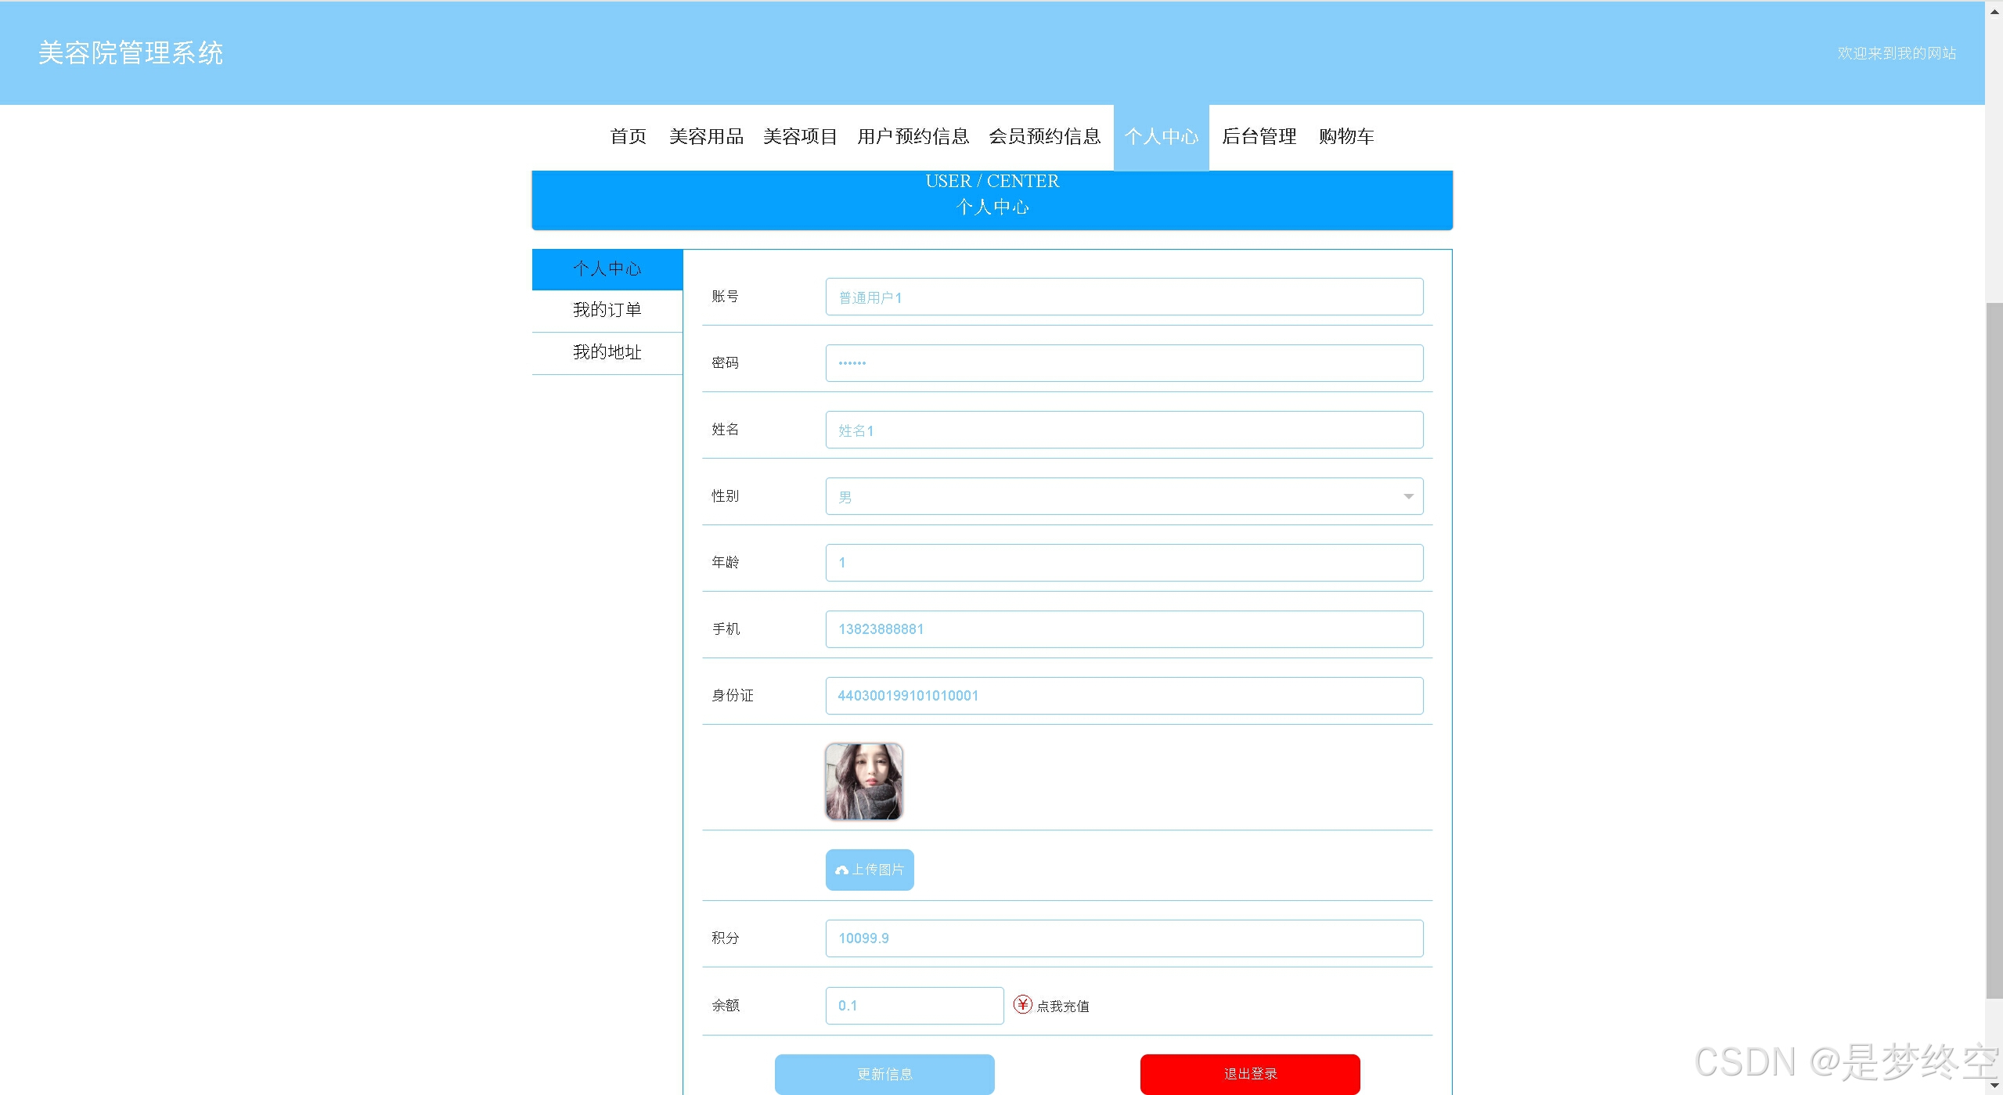Click the red 退出登录 button

coord(1249,1073)
